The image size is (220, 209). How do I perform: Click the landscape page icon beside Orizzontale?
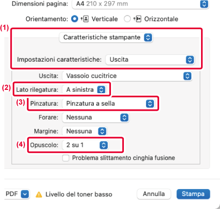(137, 19)
